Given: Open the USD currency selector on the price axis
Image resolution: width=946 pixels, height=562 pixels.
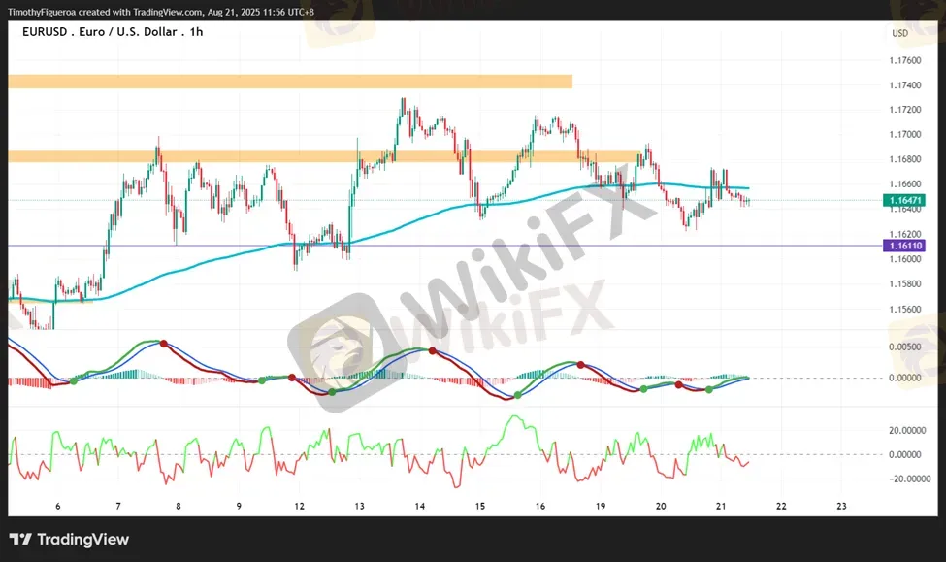Looking at the screenshot, I should [899, 33].
